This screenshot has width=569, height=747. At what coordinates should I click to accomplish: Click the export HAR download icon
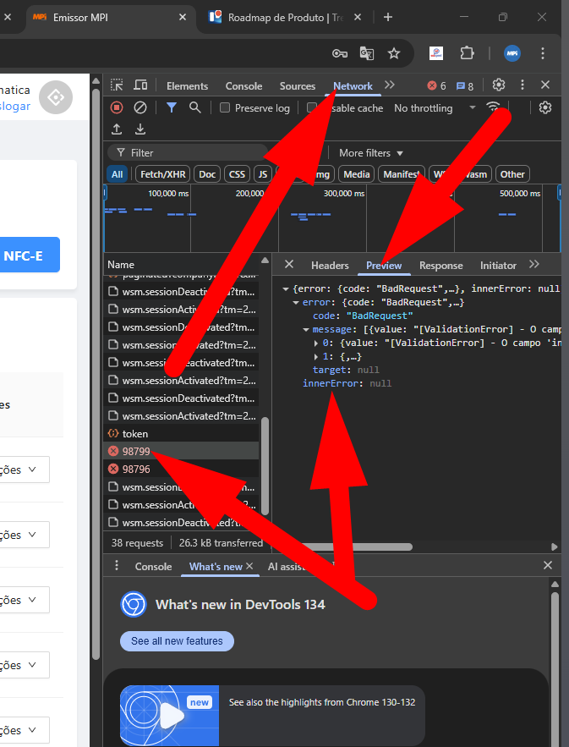(140, 129)
